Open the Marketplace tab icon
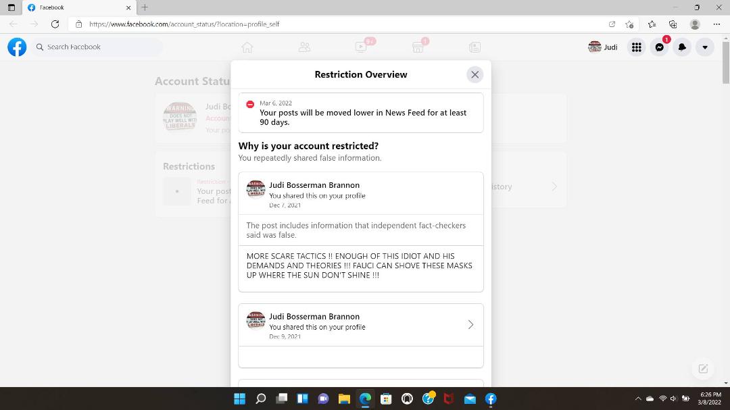 [x=418, y=47]
